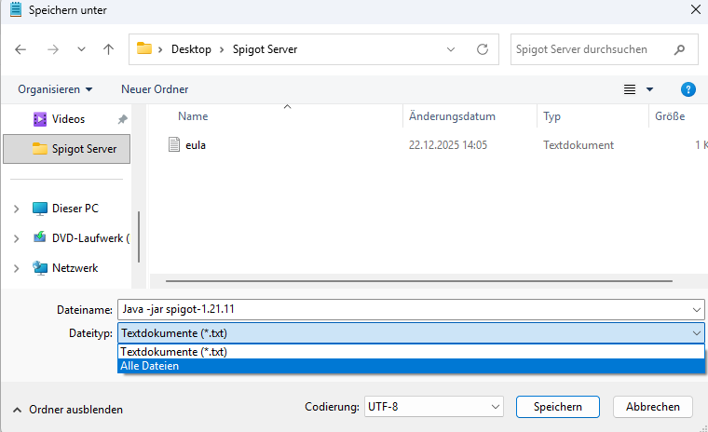
Task: Select the eula text file
Action: click(x=196, y=145)
